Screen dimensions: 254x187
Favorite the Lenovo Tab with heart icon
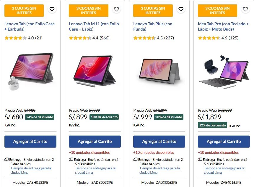tap(52, 9)
